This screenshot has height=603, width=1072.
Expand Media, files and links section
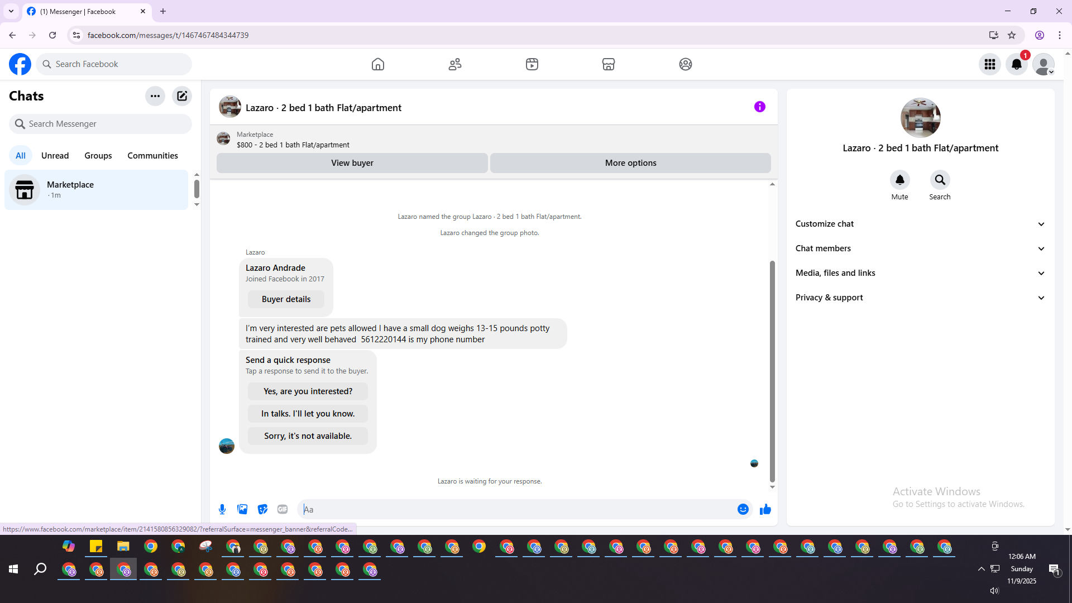920,273
